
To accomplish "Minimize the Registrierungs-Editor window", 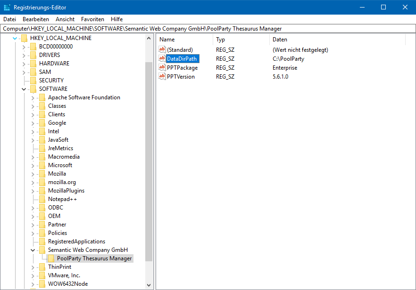I will click(362, 7).
